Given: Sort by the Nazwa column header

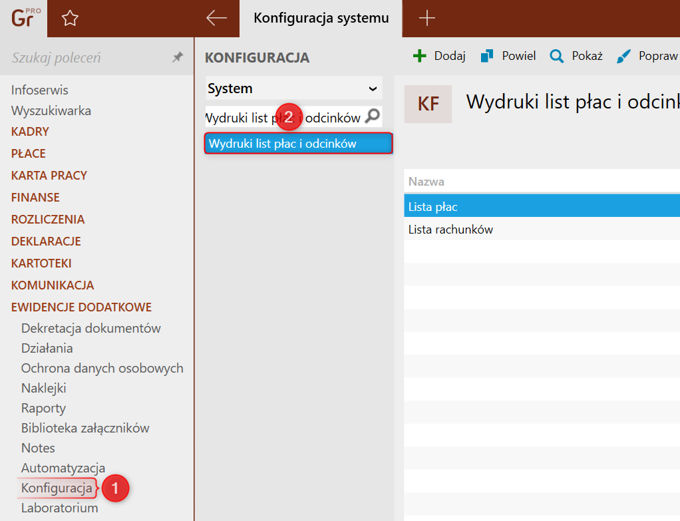Looking at the screenshot, I should click(x=426, y=182).
